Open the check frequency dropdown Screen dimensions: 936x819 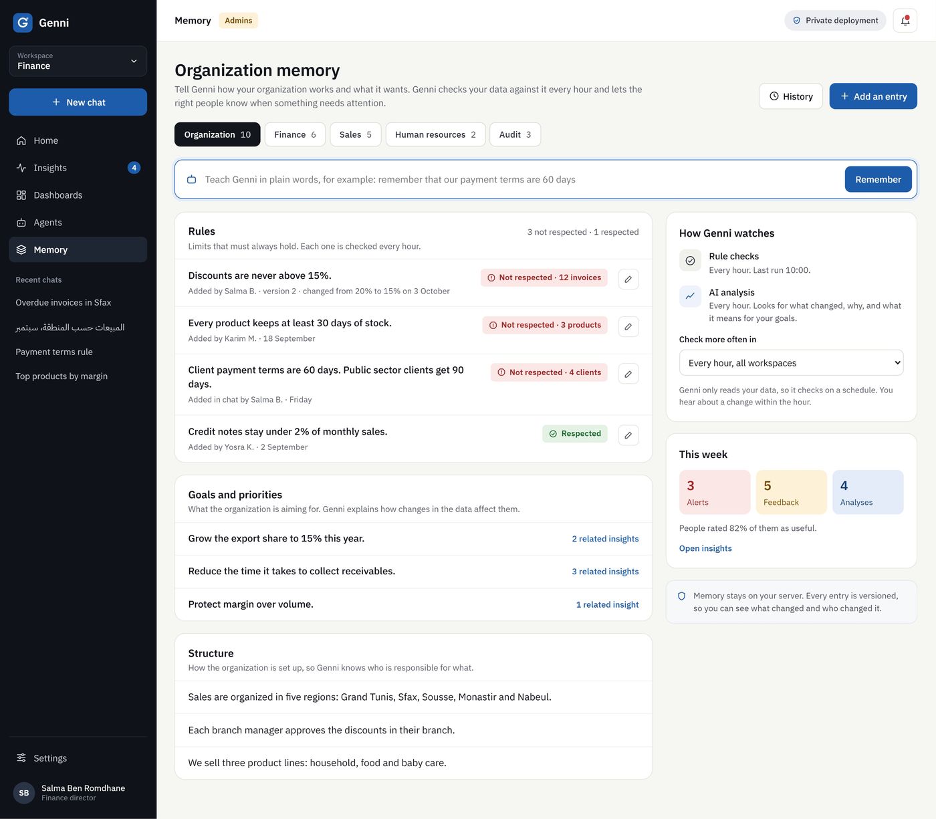point(791,363)
